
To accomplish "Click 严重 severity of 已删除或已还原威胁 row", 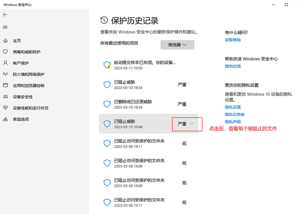I will click(x=182, y=104).
